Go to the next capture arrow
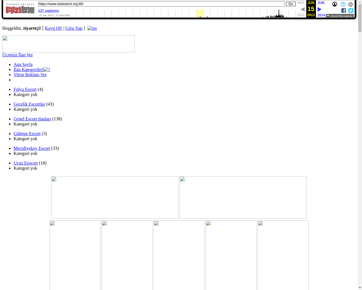This screenshot has width=362, height=290. click(x=320, y=9)
